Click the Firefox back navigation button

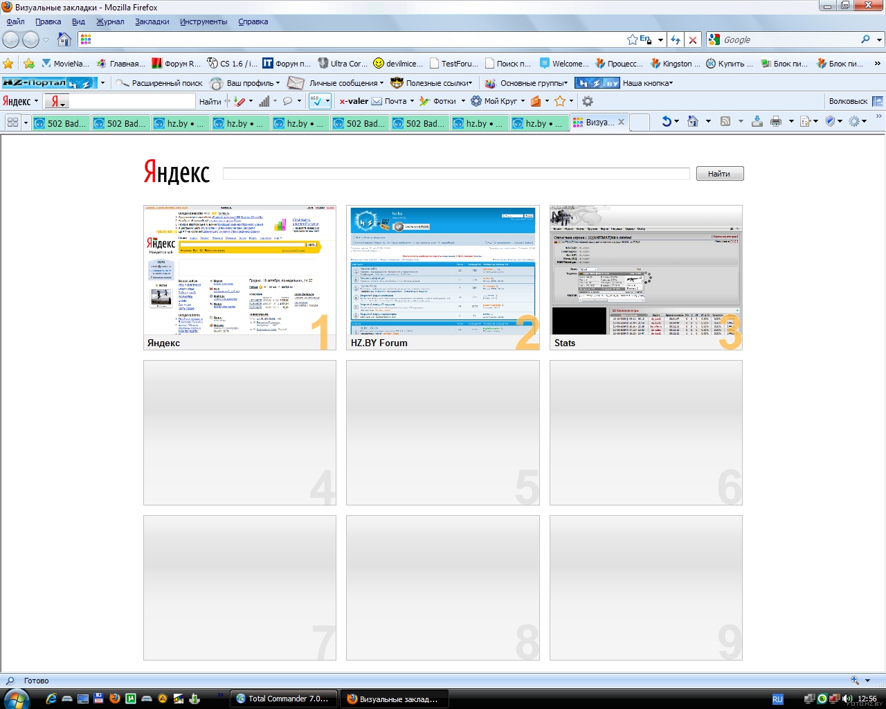[x=11, y=39]
